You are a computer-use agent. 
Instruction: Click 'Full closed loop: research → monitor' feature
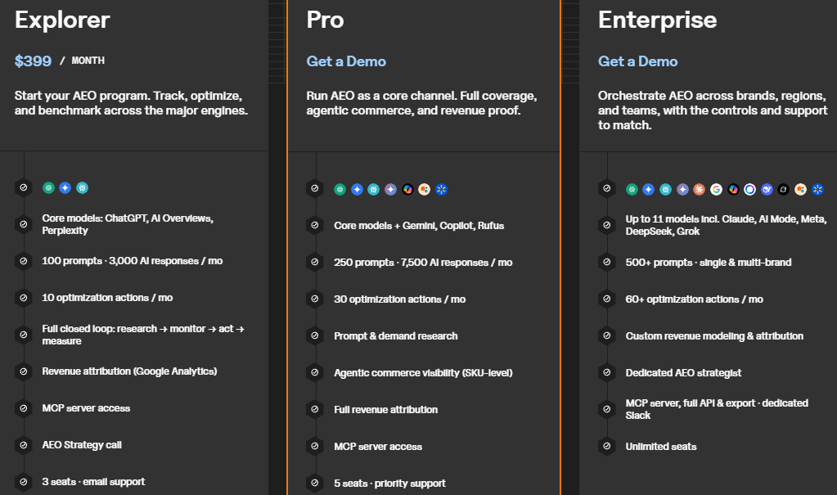tap(143, 335)
